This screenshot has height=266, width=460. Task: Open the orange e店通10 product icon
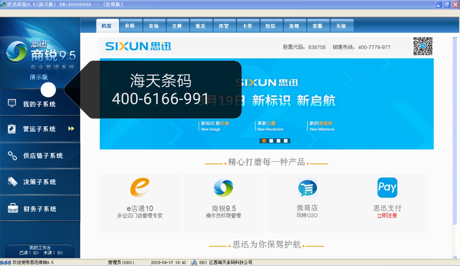tap(140, 187)
